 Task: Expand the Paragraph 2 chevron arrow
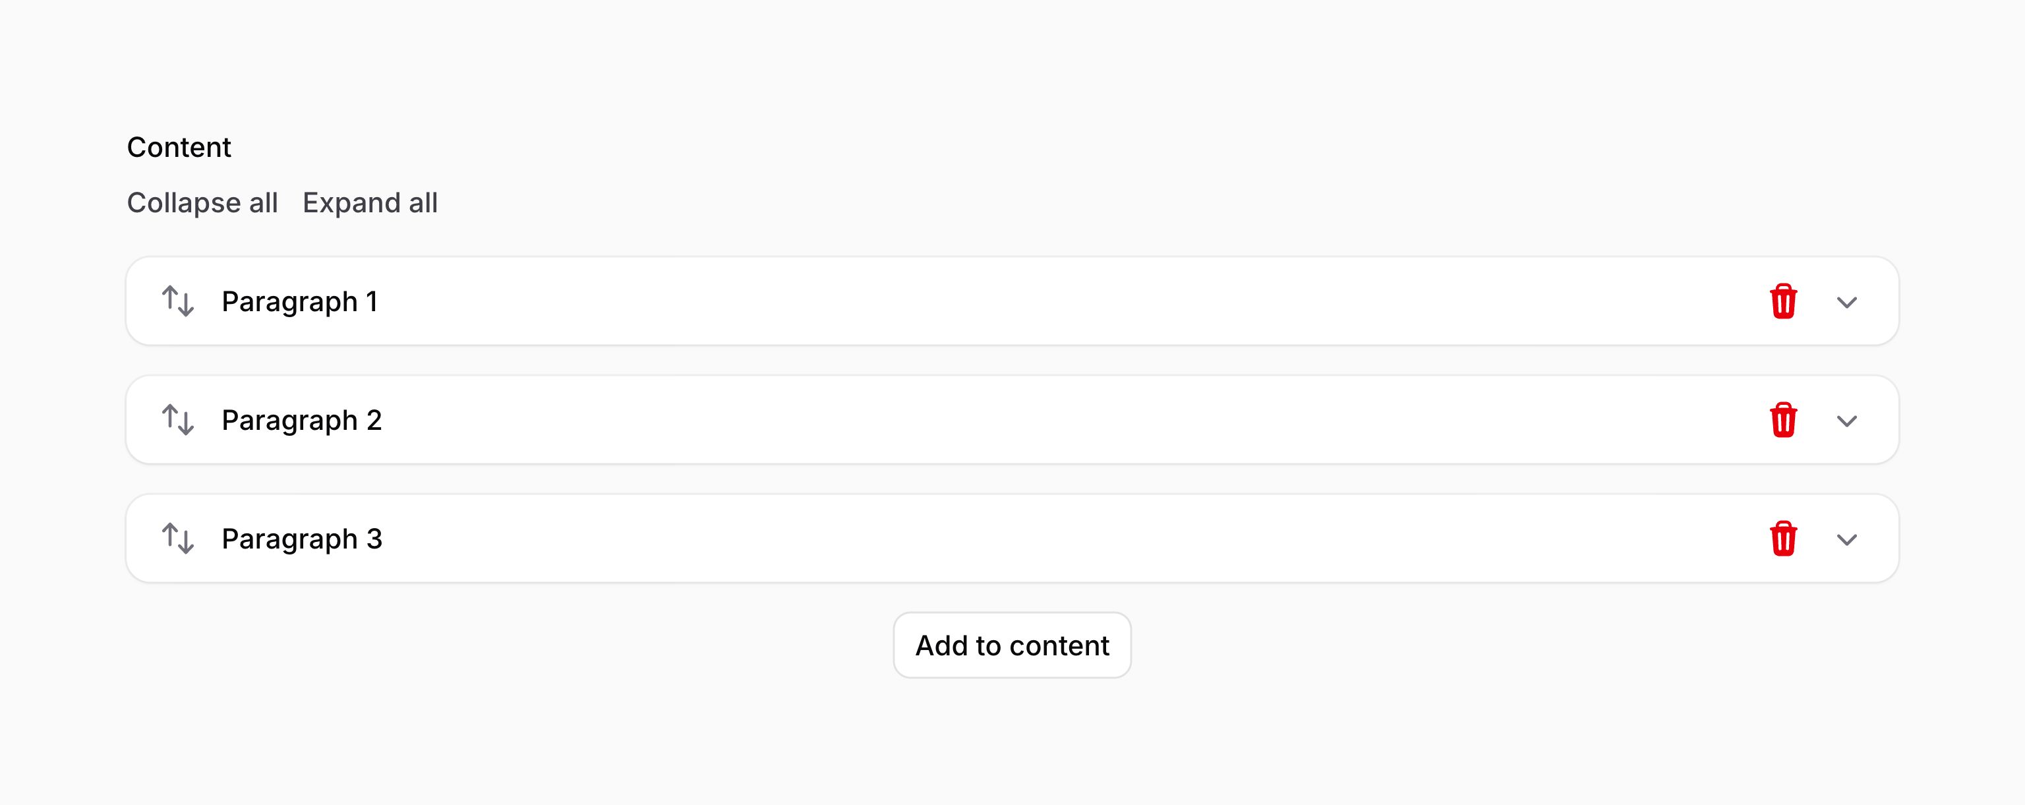(x=1846, y=421)
